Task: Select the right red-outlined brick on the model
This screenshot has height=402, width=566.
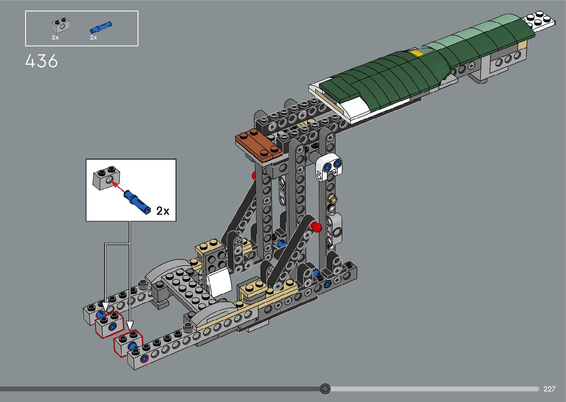Action: 128,342
